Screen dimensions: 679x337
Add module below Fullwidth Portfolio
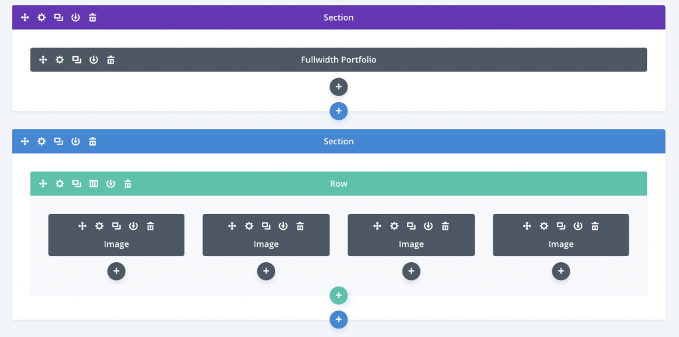[339, 87]
